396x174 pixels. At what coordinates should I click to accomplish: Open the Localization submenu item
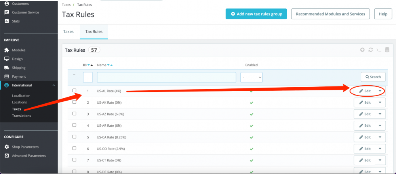[21, 96]
